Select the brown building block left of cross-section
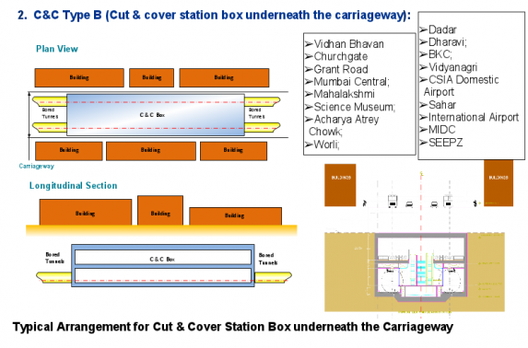Screen dimensions: 528x348 click(x=340, y=185)
